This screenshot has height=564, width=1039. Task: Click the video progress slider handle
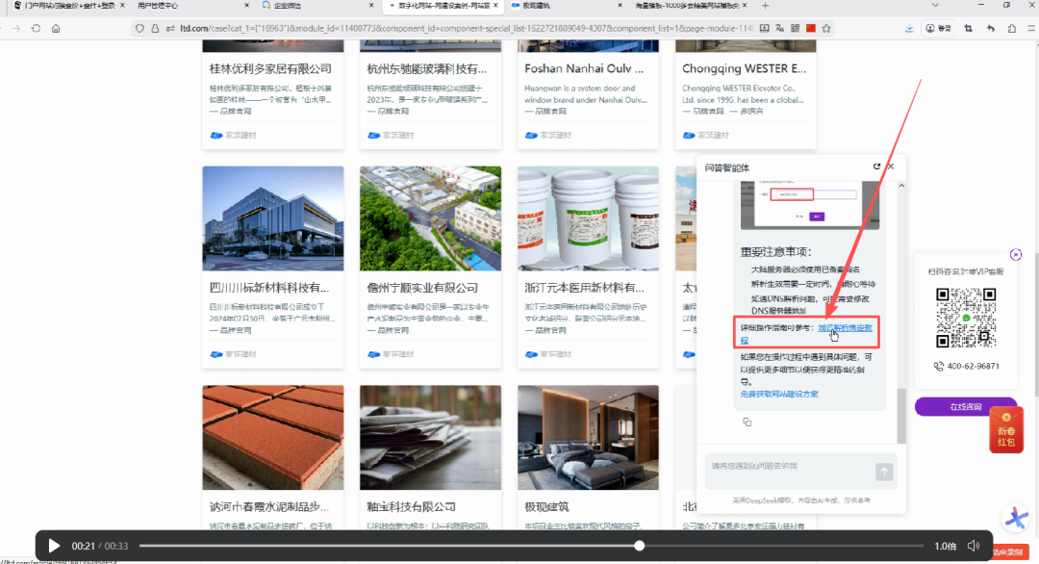pyautogui.click(x=640, y=546)
